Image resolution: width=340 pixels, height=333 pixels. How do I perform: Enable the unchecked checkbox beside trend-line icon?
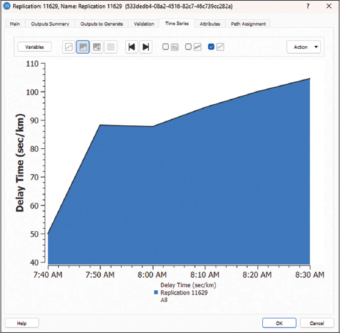[188, 46]
